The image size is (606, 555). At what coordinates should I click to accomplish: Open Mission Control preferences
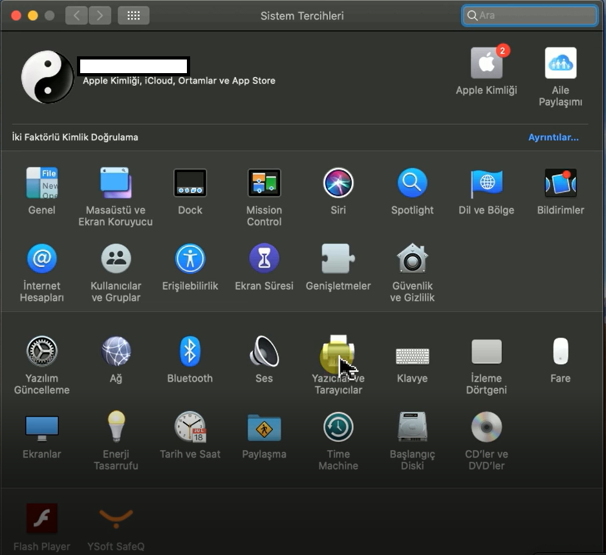[264, 184]
